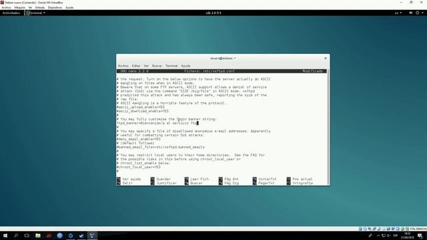Click nano 'Salir' shortcut label
The width and height of the screenshot is (427, 240).
pos(127,183)
